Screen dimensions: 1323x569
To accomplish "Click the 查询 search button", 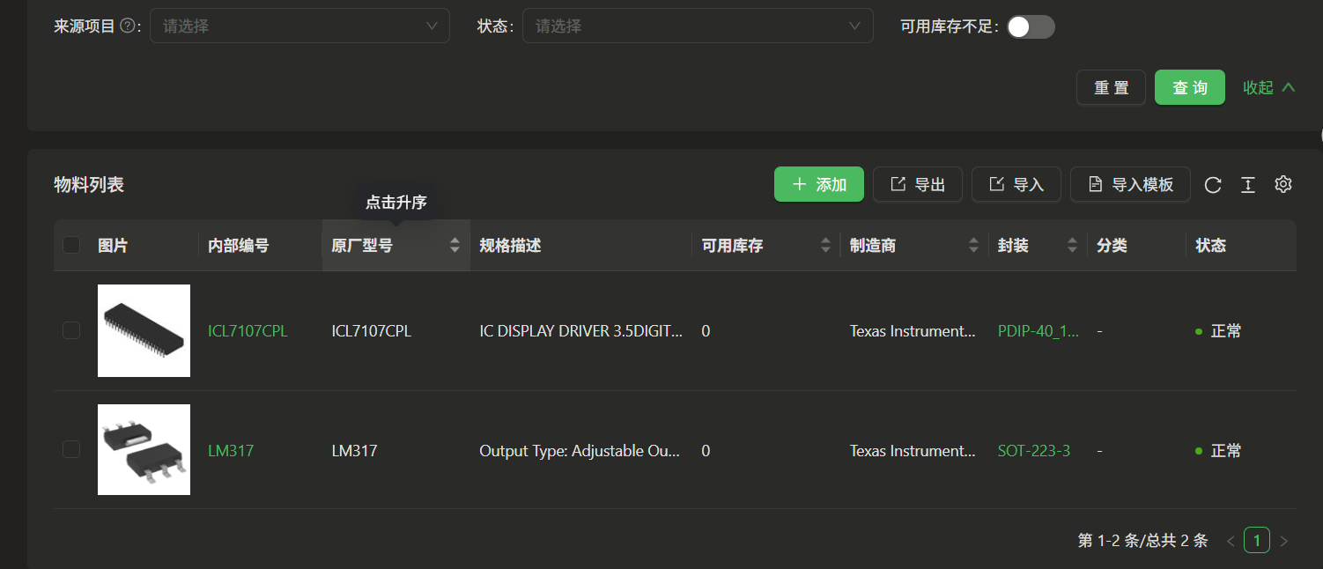I will [1189, 87].
